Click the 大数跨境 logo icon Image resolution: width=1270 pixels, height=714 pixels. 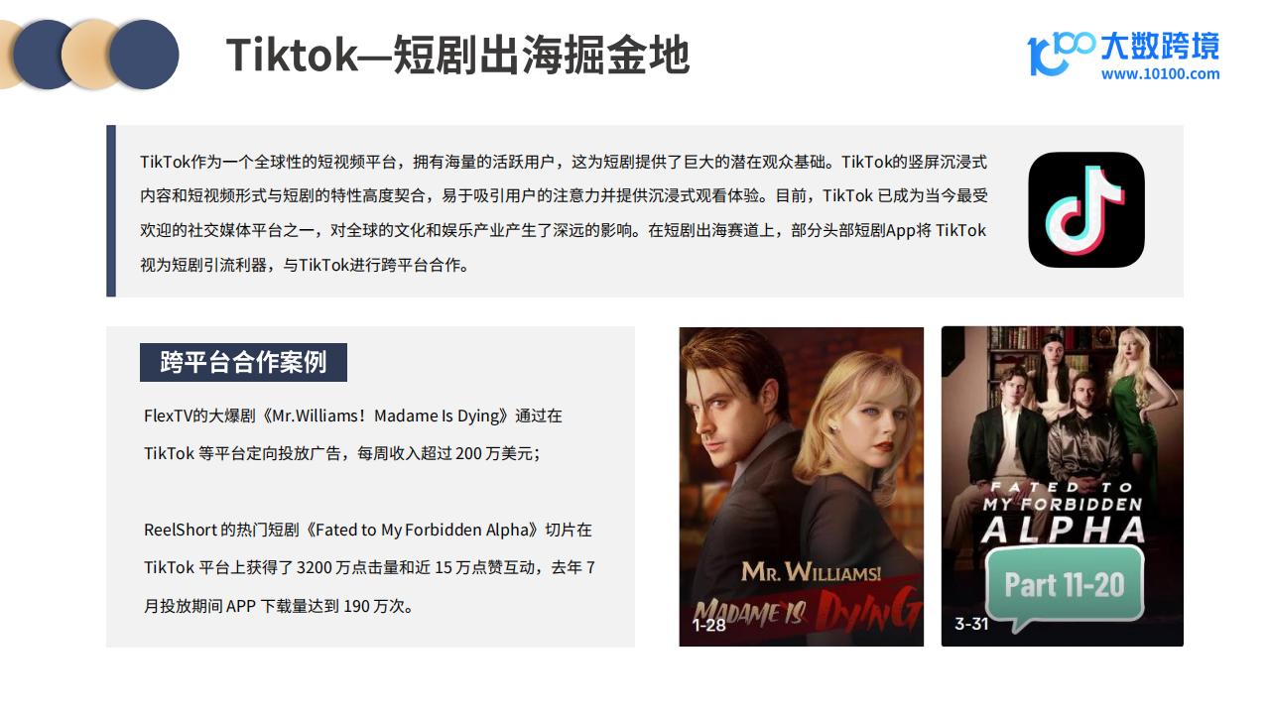click(x=1061, y=53)
